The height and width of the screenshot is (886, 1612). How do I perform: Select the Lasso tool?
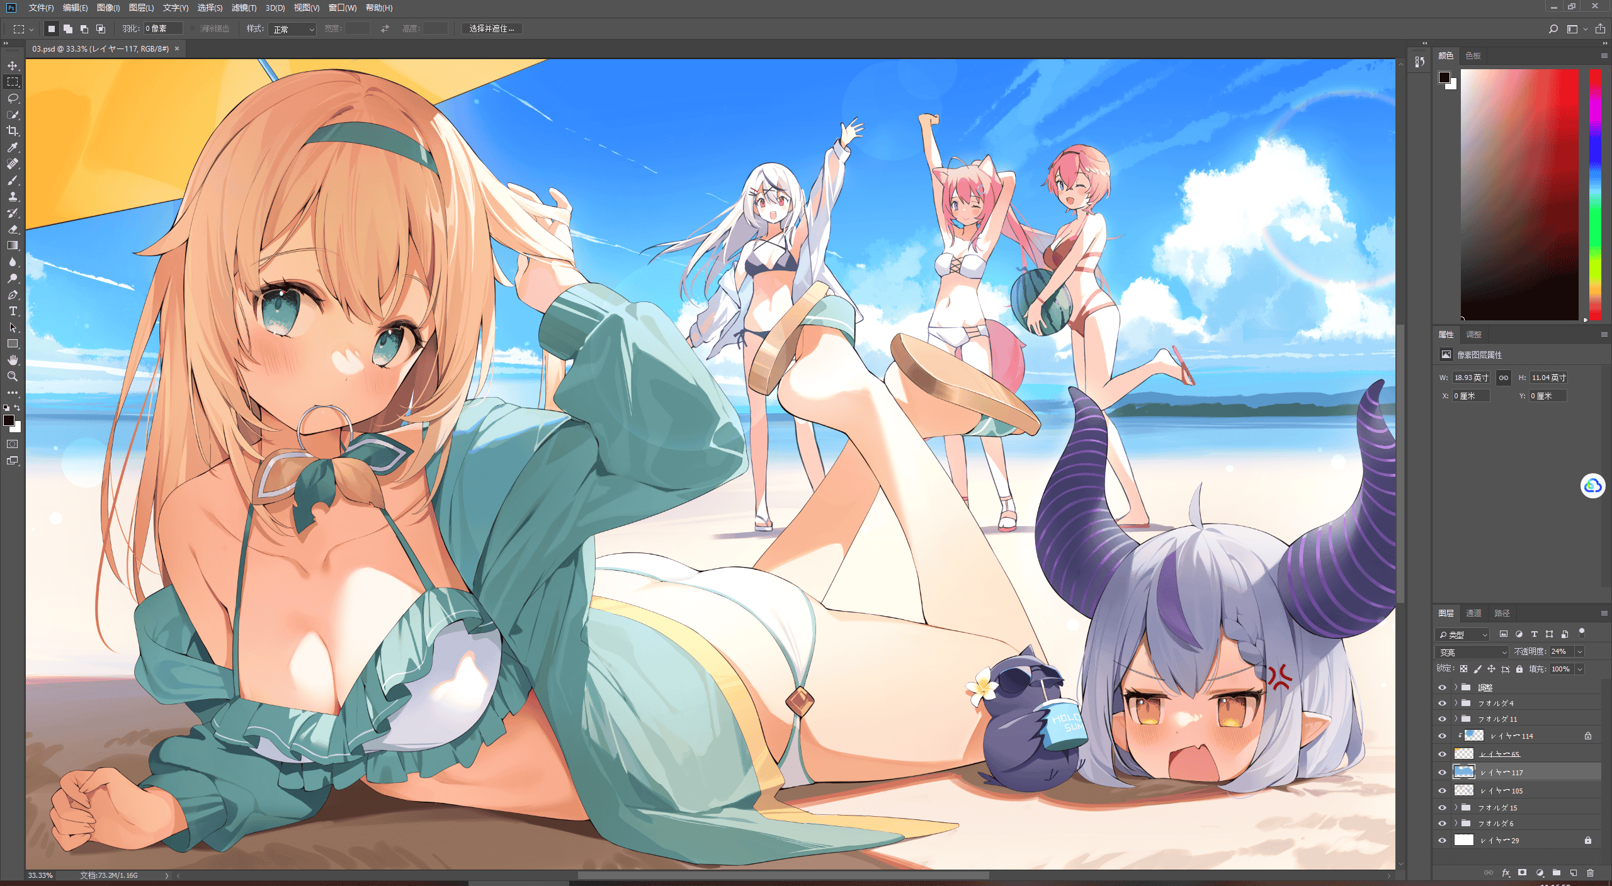click(x=13, y=98)
